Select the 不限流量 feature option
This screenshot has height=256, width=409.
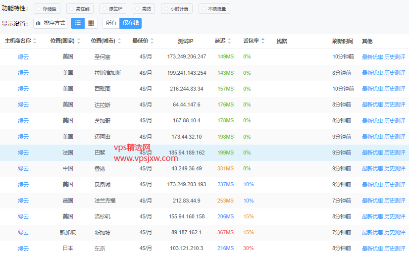(214, 9)
